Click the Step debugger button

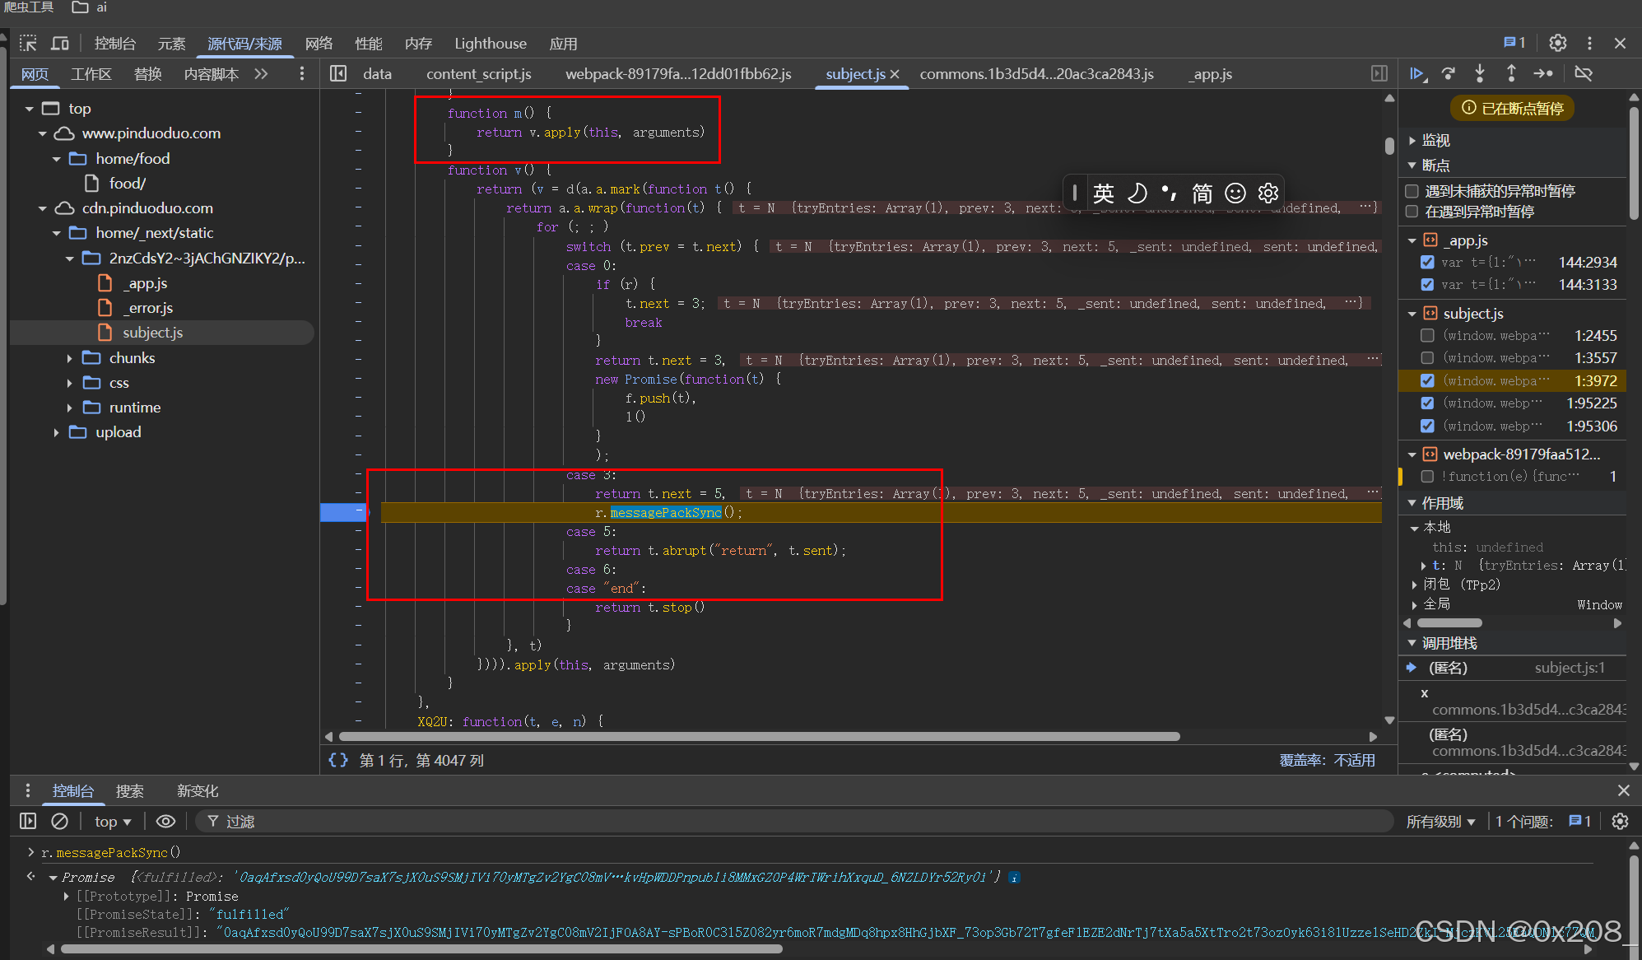click(1543, 73)
